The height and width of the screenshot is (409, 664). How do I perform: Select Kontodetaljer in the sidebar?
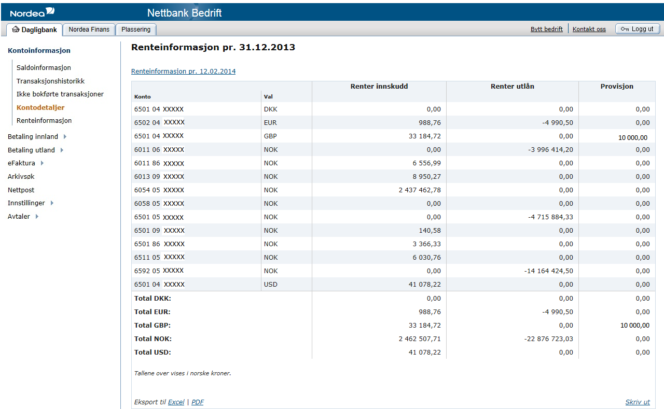[40, 108]
